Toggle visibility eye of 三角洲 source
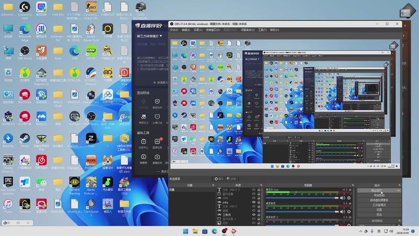The width and height of the screenshot is (419, 236). click(254, 214)
